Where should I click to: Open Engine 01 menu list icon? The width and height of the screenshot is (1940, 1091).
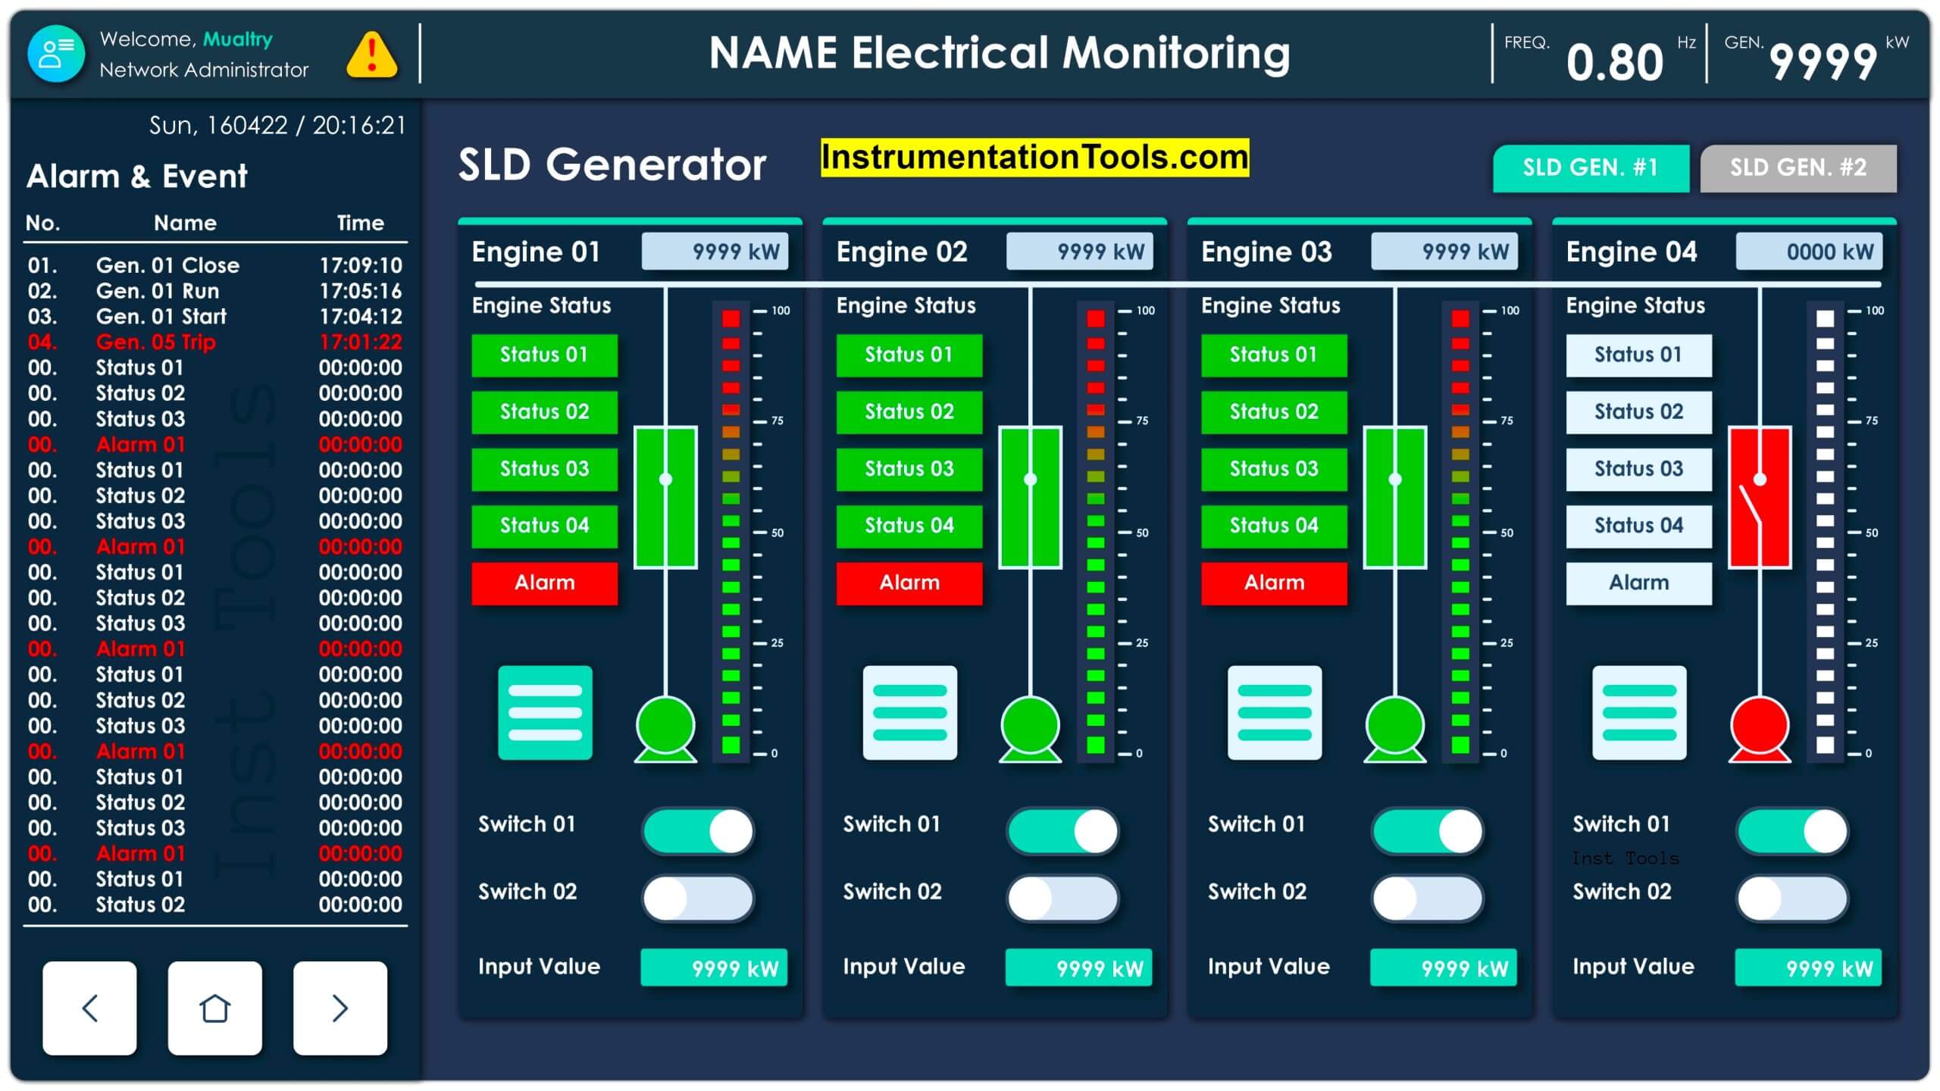tap(545, 713)
